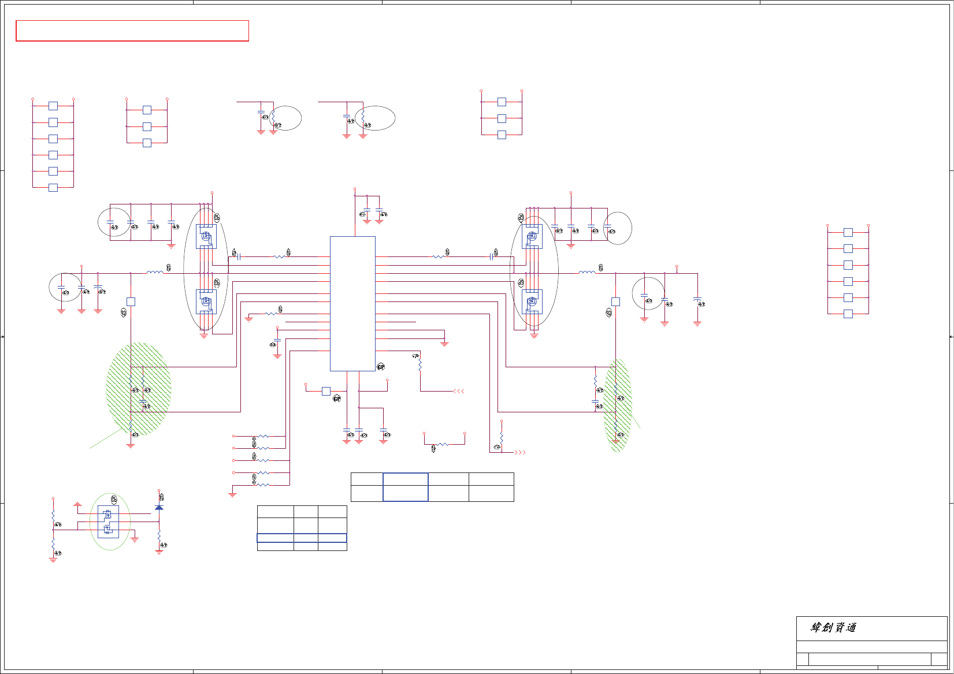The image size is (954, 674).
Task: Click the red <<< off-page connector
Action: pyautogui.click(x=459, y=391)
